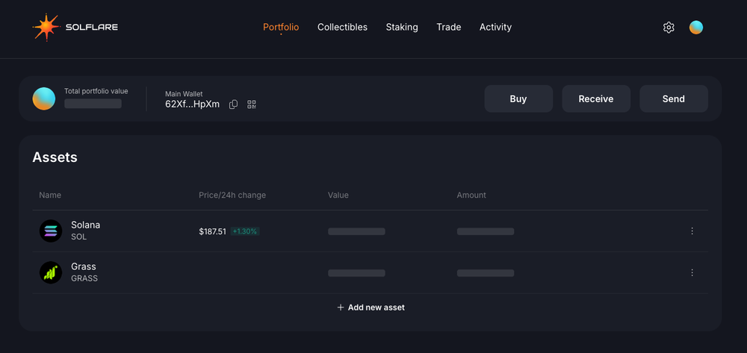The width and height of the screenshot is (747, 353).
Task: Open the Grass row three-dot menu
Action: 692,273
